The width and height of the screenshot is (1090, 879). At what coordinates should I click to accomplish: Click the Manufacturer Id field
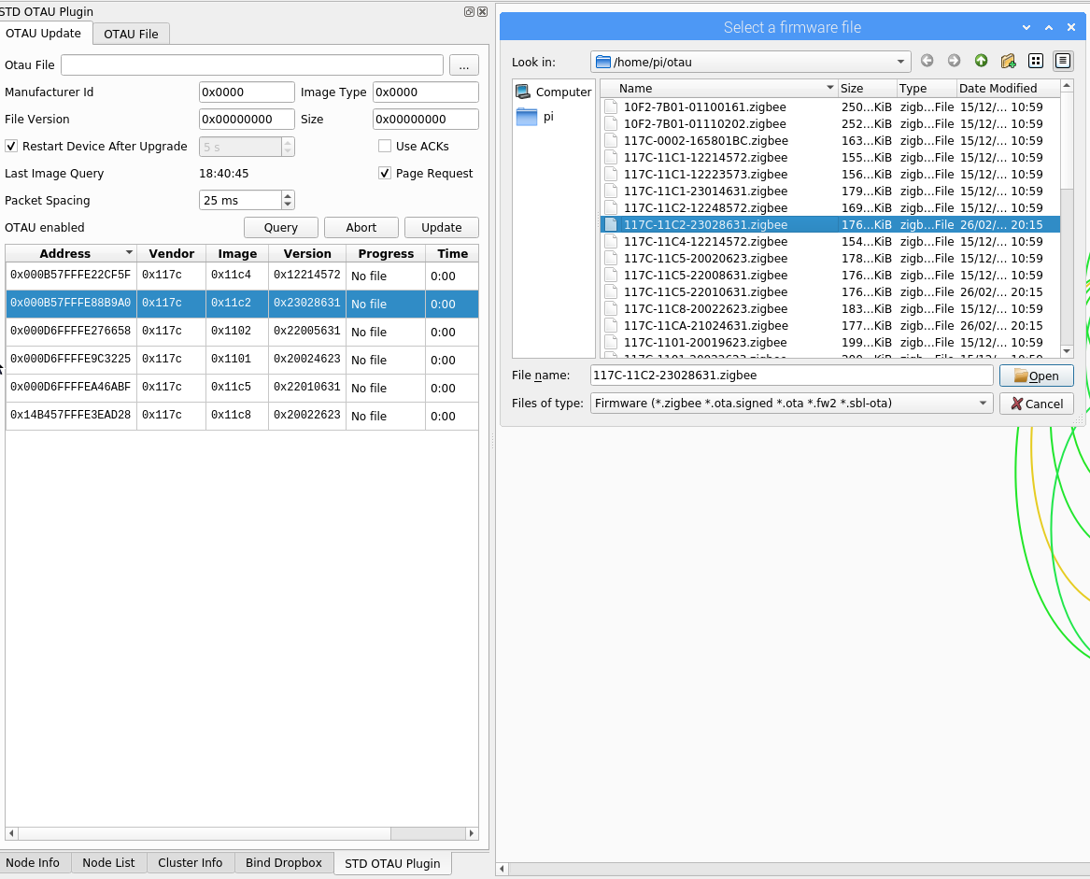(x=247, y=92)
